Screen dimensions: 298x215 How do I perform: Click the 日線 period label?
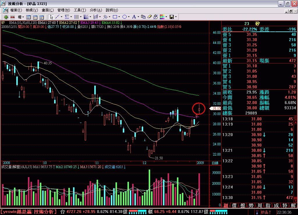pyautogui.click(x=215, y=163)
